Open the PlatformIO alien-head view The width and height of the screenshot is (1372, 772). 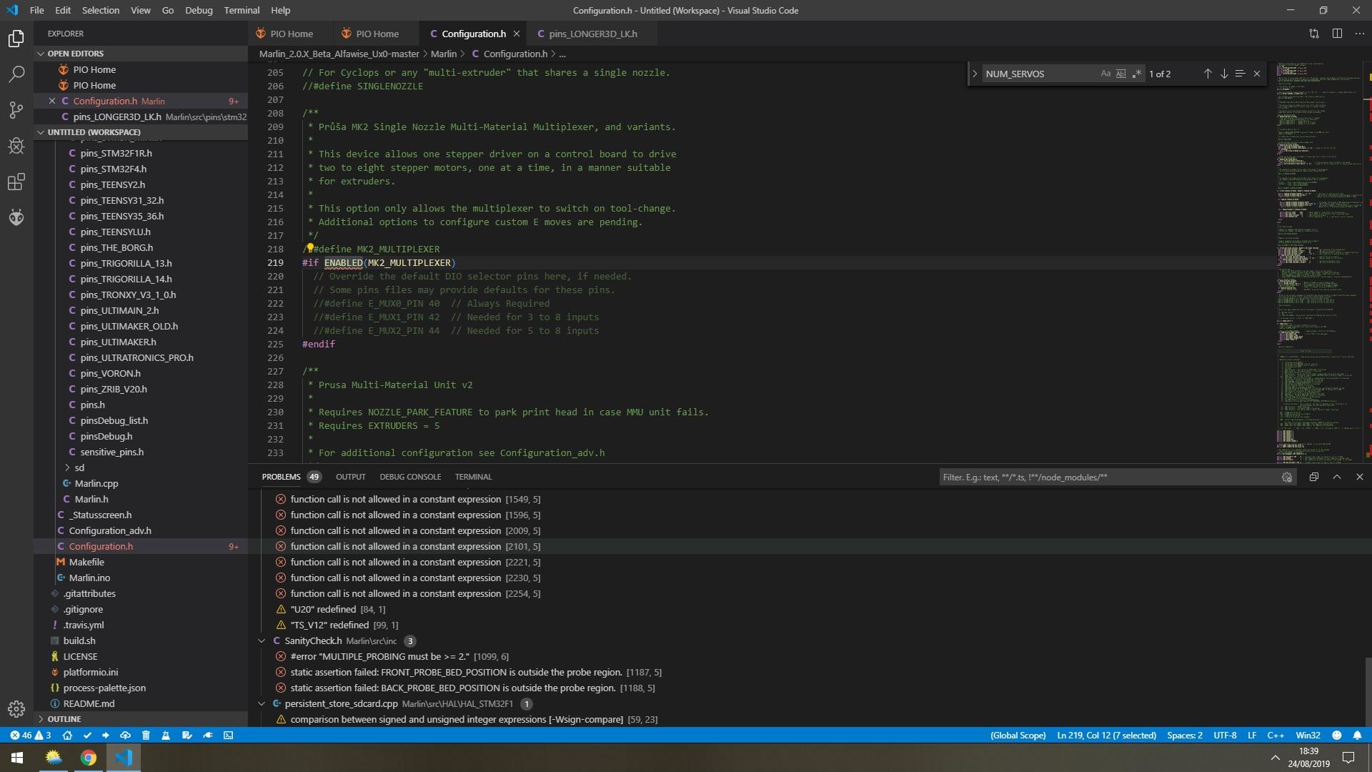(16, 217)
